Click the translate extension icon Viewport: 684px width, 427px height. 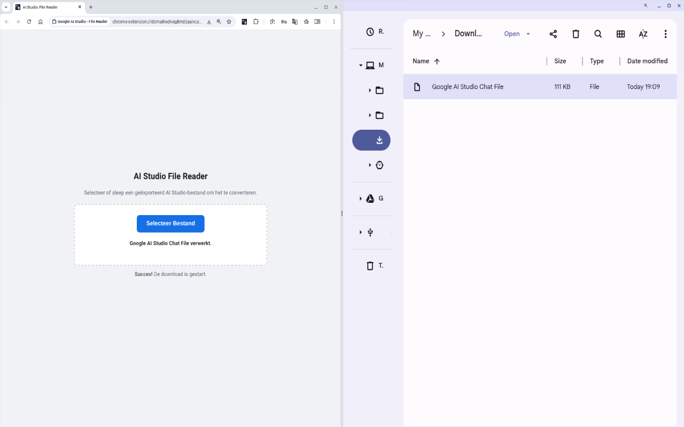(x=294, y=22)
